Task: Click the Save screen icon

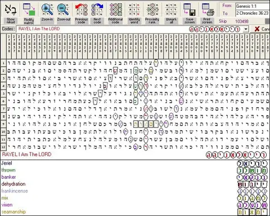Action: (190, 10)
